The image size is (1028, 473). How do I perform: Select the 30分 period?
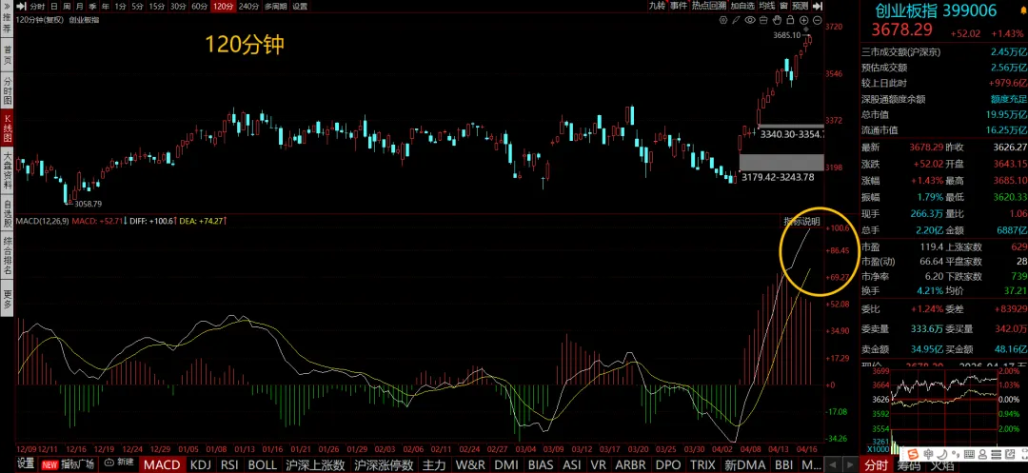tap(178, 6)
